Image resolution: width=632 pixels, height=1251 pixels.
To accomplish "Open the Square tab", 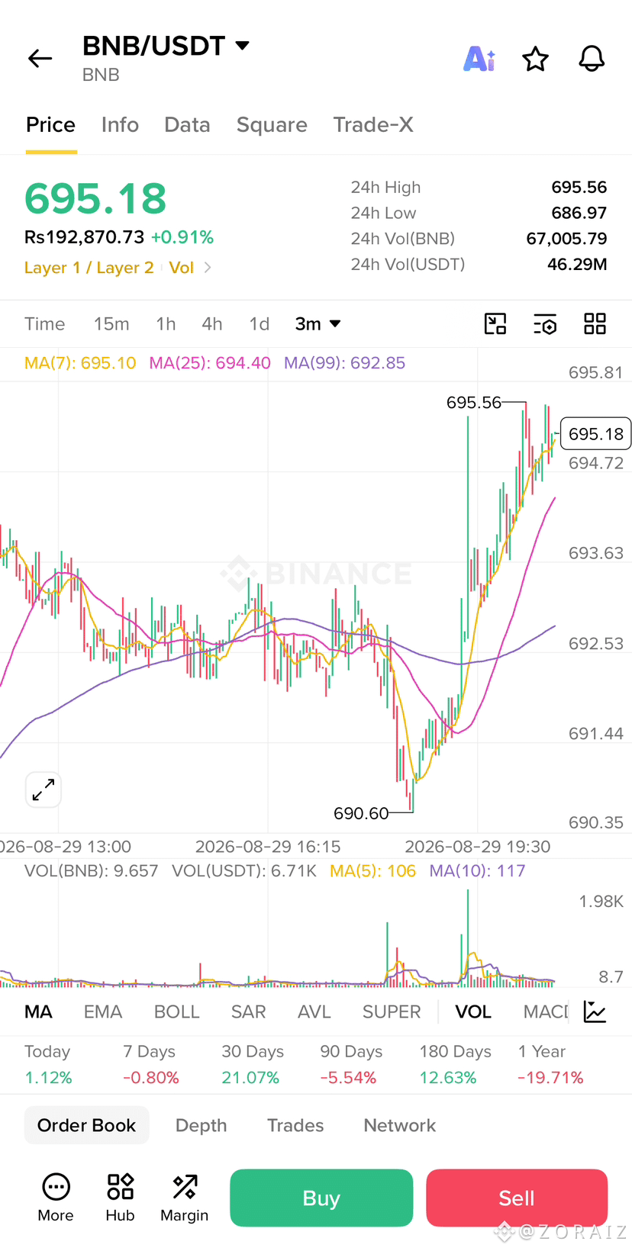I will click(272, 124).
